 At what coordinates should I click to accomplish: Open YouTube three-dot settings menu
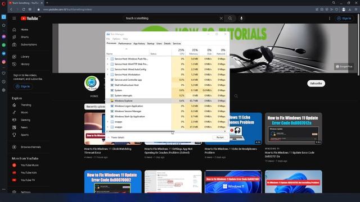(x=330, y=19)
